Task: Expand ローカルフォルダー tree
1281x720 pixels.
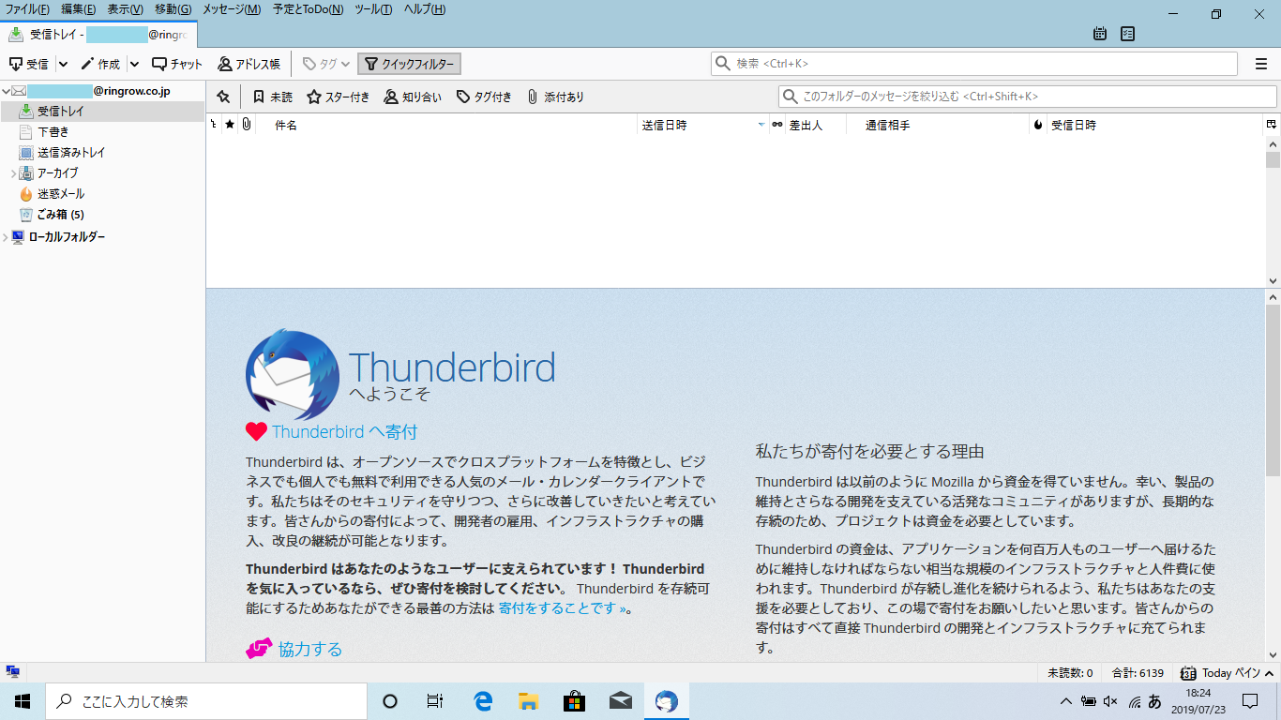Action: point(6,237)
